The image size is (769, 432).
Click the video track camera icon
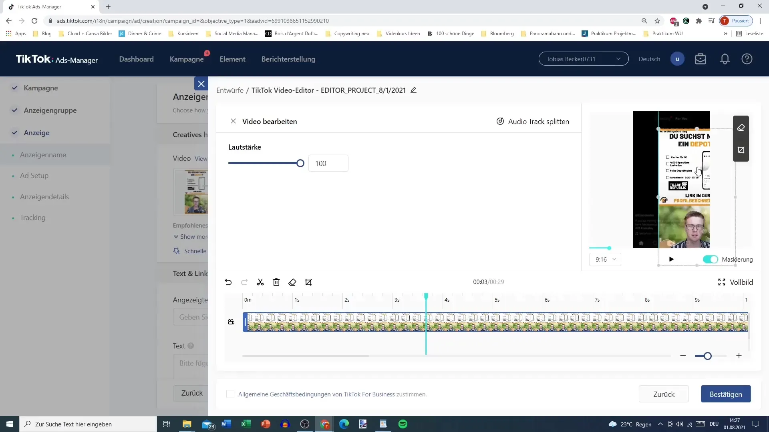pos(231,322)
